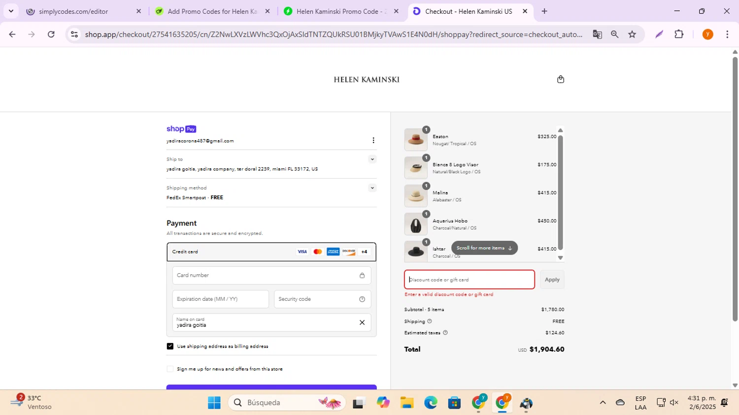Viewport: 739px width, 415px height.
Task: Open the clock and date panel
Action: coord(702,403)
